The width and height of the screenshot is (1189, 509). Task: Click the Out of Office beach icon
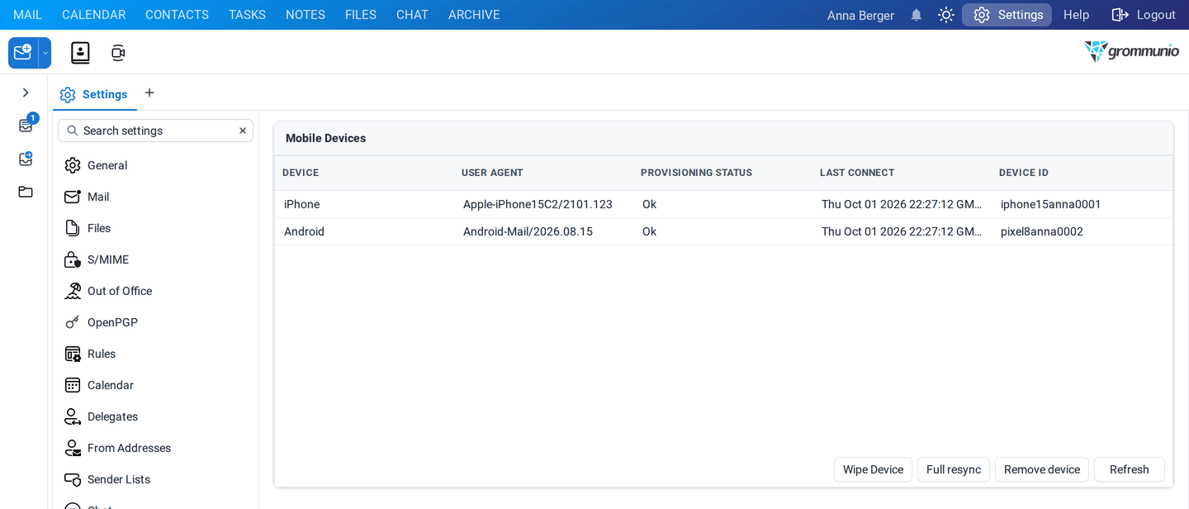pyautogui.click(x=73, y=291)
